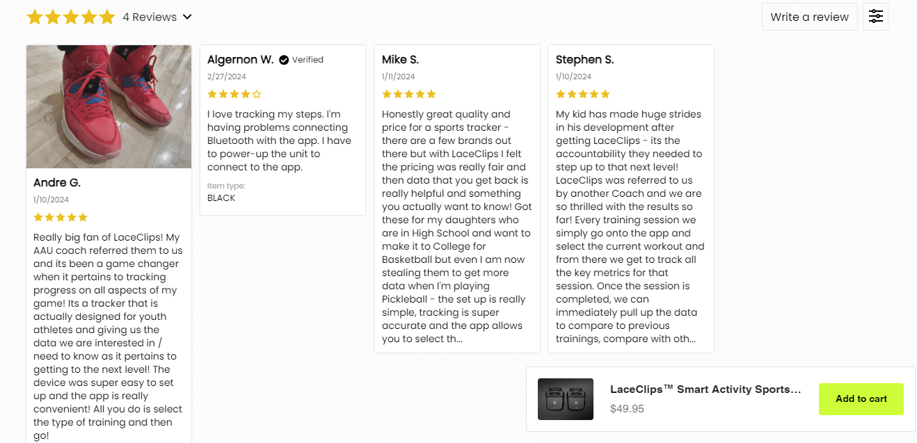Click the Write a review button
Image resolution: width=917 pixels, height=443 pixels.
[x=809, y=17]
